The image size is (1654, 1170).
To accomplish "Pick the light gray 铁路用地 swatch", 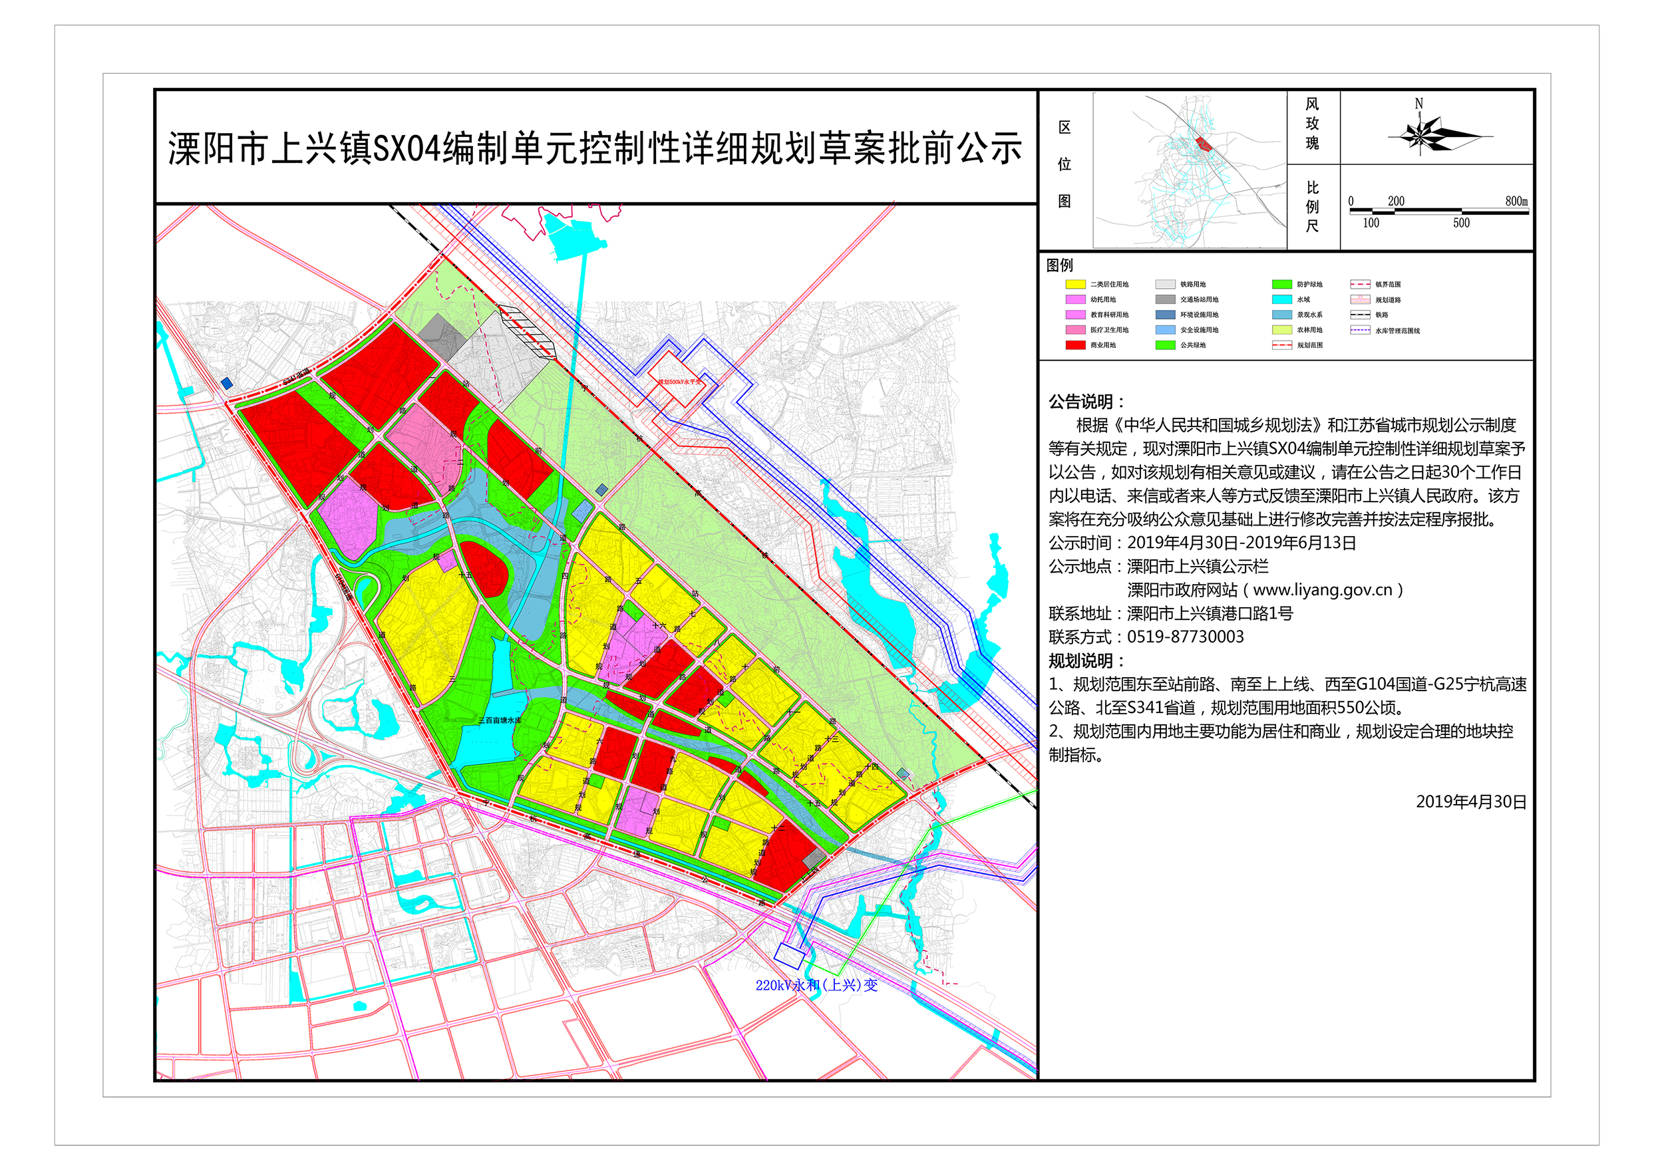I will pyautogui.click(x=1166, y=285).
